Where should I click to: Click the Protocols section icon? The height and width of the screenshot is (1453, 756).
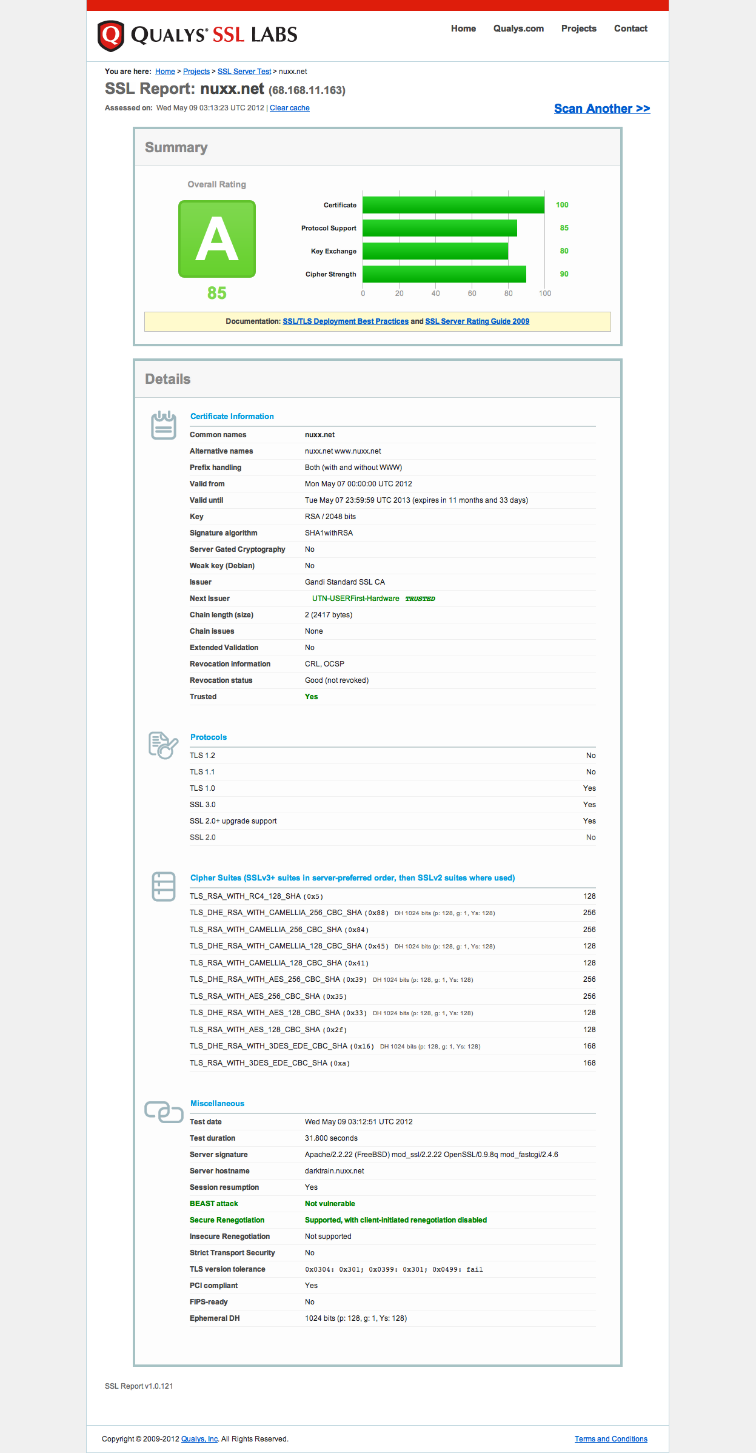(x=164, y=745)
